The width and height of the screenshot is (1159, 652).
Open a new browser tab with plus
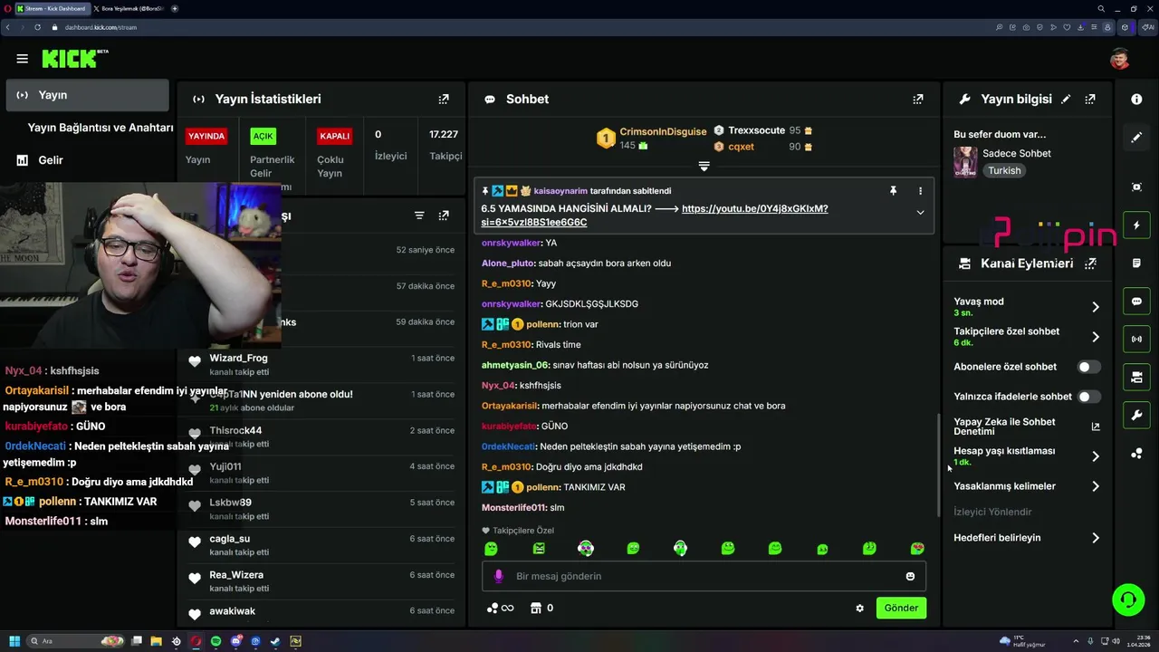click(175, 8)
